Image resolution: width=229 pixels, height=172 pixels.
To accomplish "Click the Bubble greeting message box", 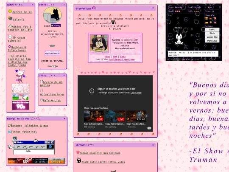I will (193, 54).
